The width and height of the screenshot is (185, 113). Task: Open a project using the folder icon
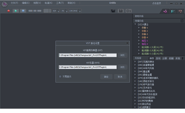[x=113, y=11]
